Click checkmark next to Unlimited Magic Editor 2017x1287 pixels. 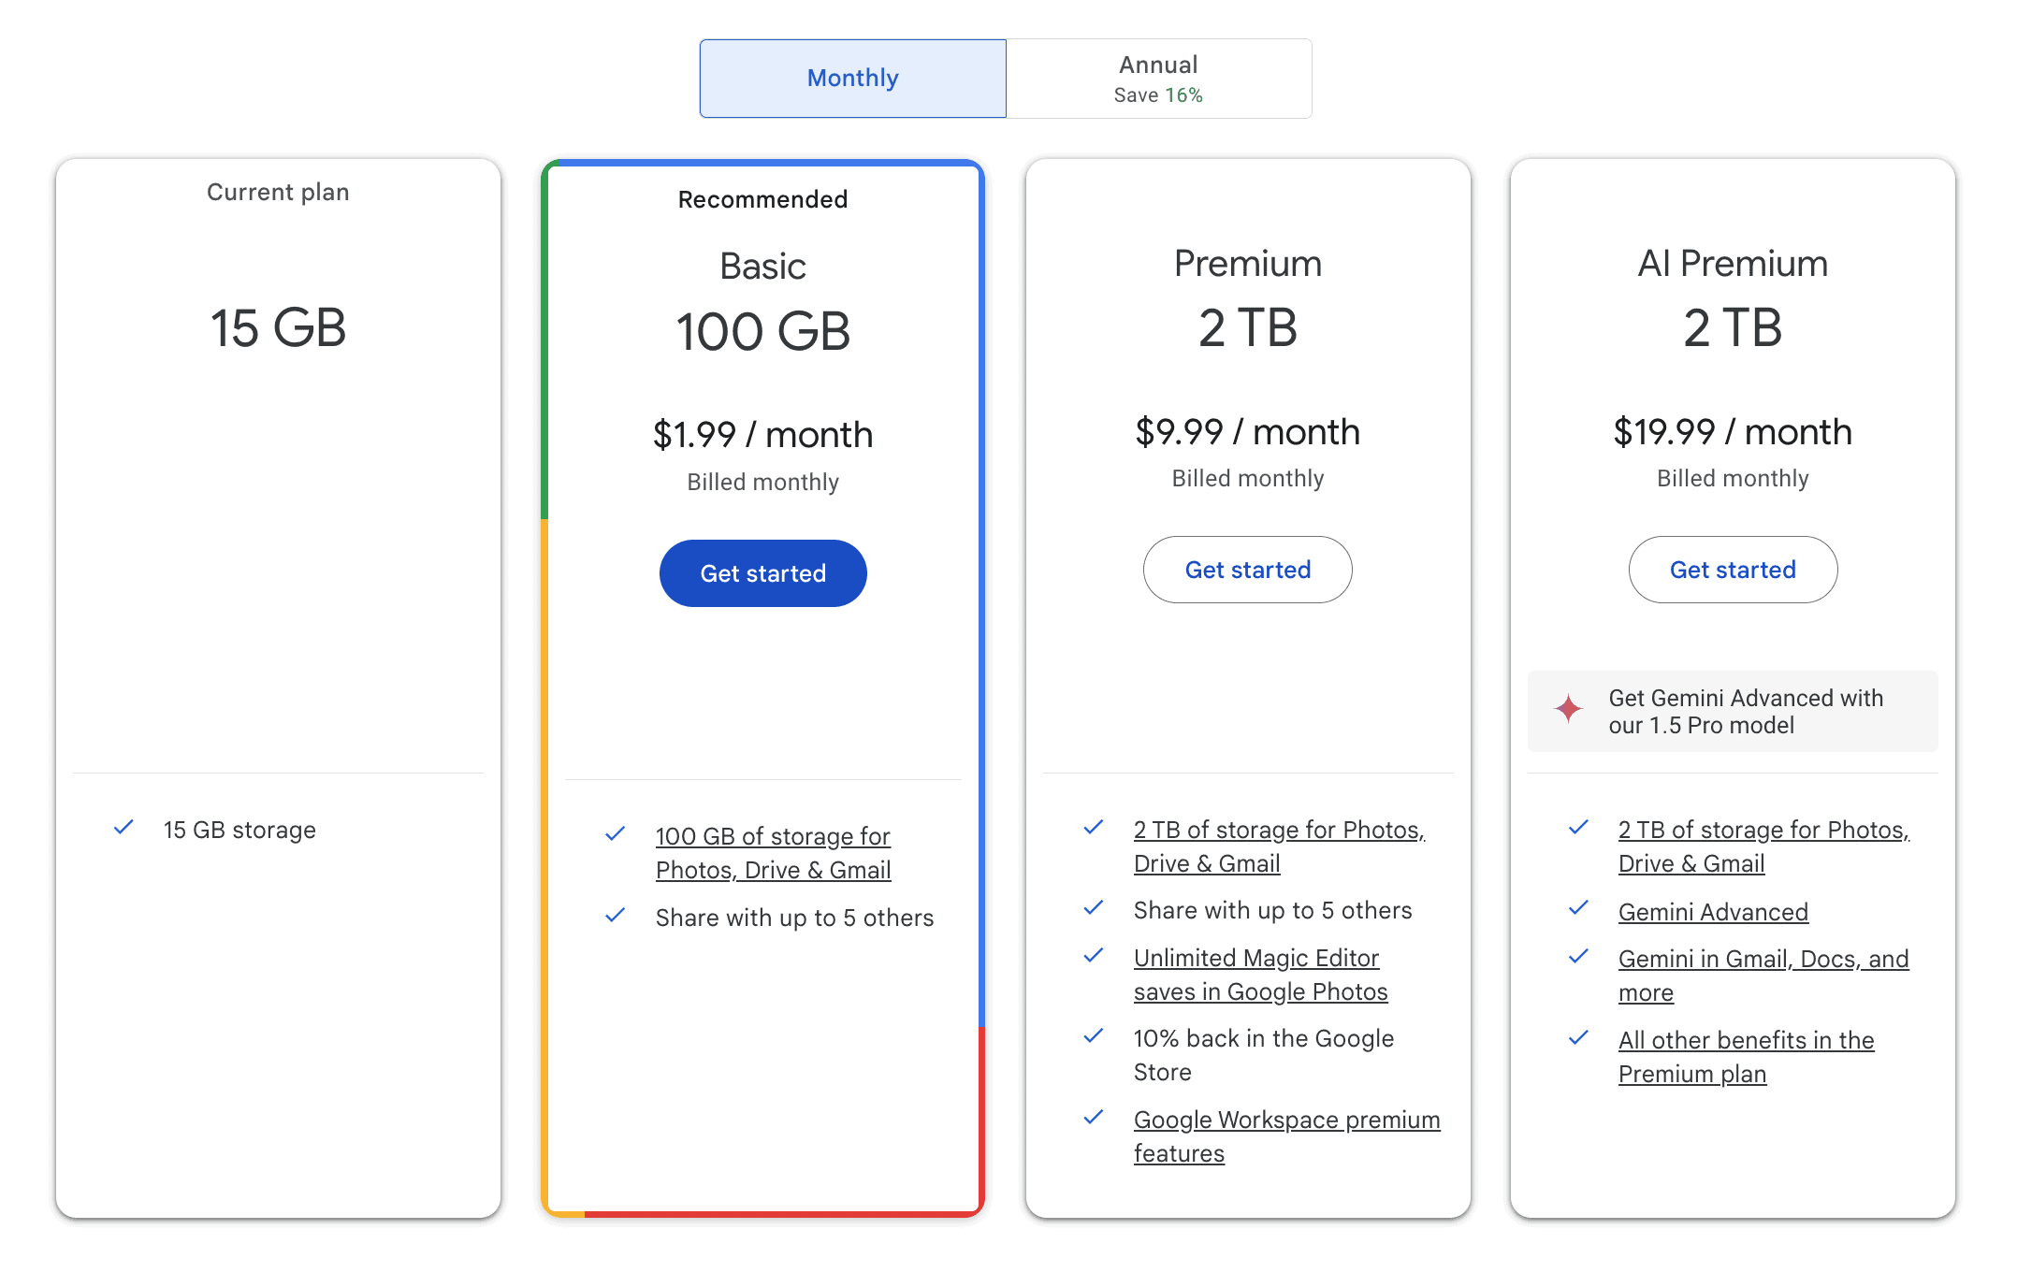pyautogui.click(x=1094, y=956)
